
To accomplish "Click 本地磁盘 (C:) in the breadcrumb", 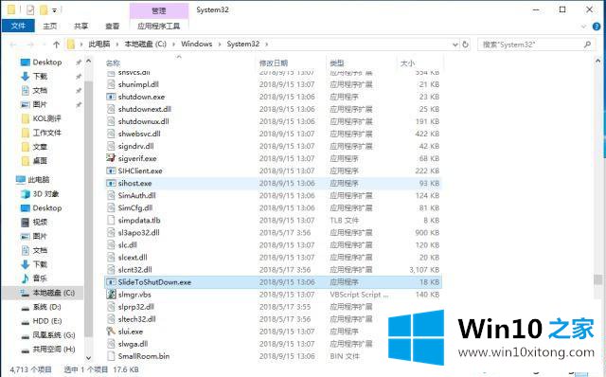I will pos(145,45).
